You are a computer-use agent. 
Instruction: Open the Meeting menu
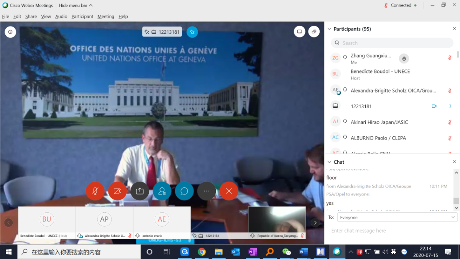[105, 16]
